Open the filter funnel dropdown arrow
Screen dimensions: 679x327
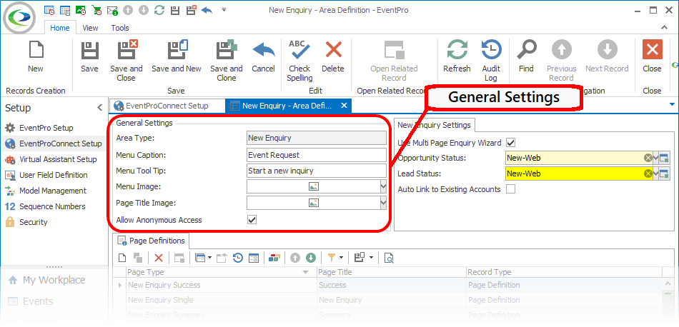click(x=341, y=258)
